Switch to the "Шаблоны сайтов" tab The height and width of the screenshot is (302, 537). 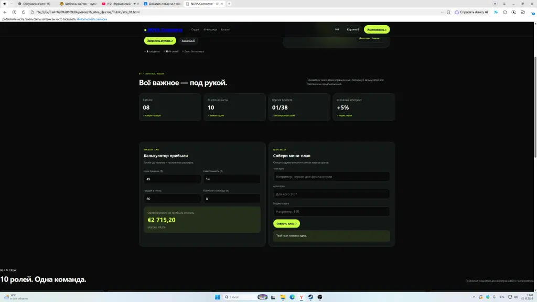pos(78,4)
